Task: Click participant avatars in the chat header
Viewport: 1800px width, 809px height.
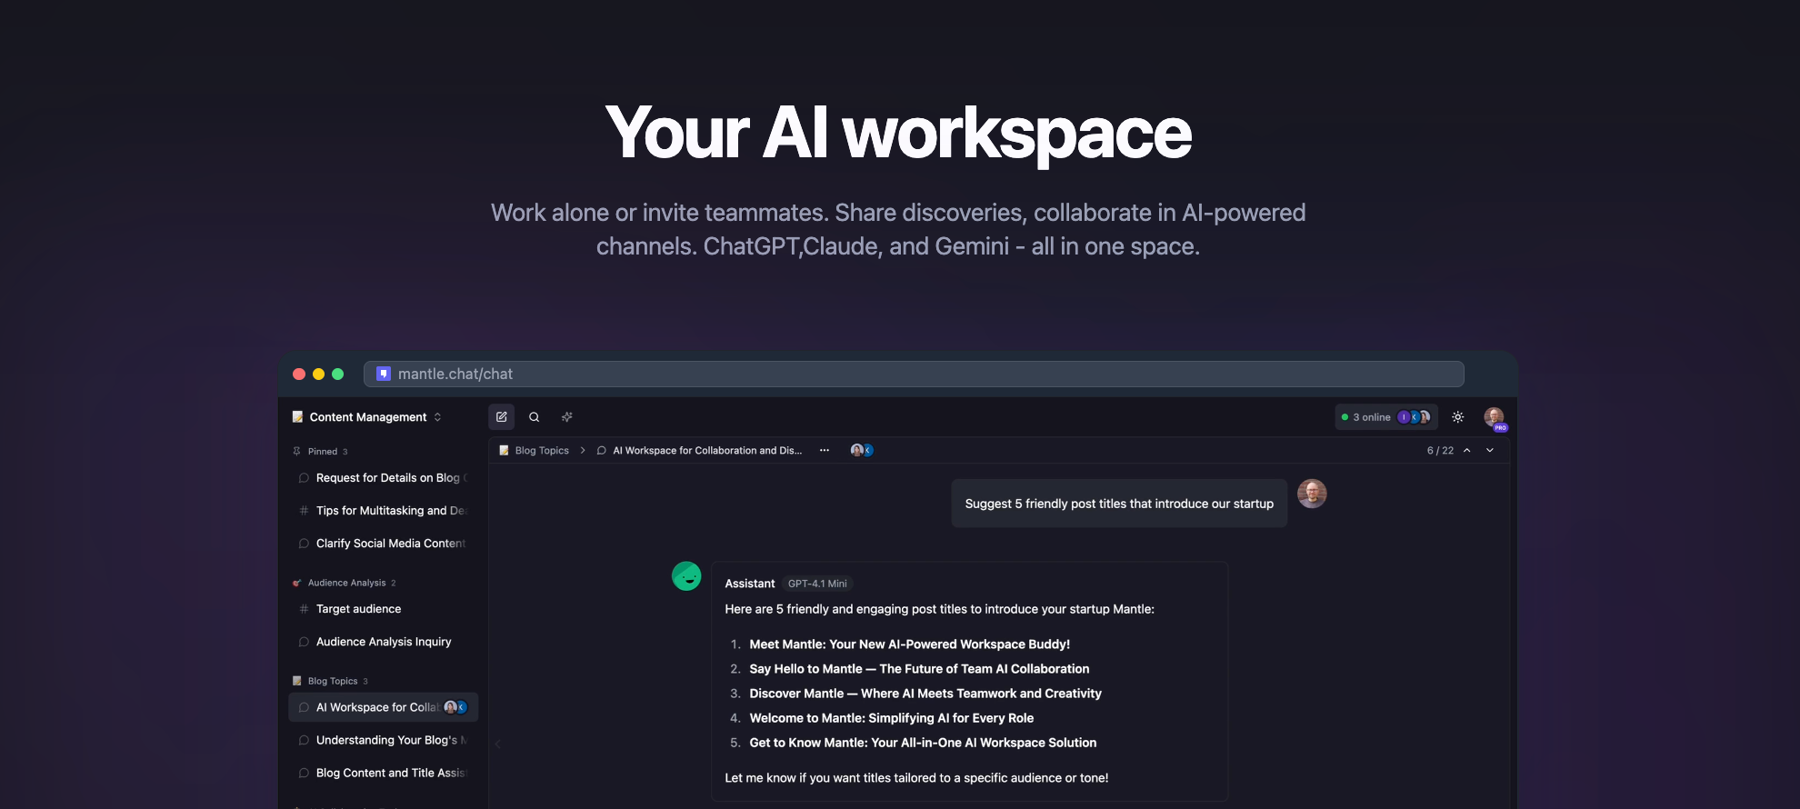Action: coord(862,450)
